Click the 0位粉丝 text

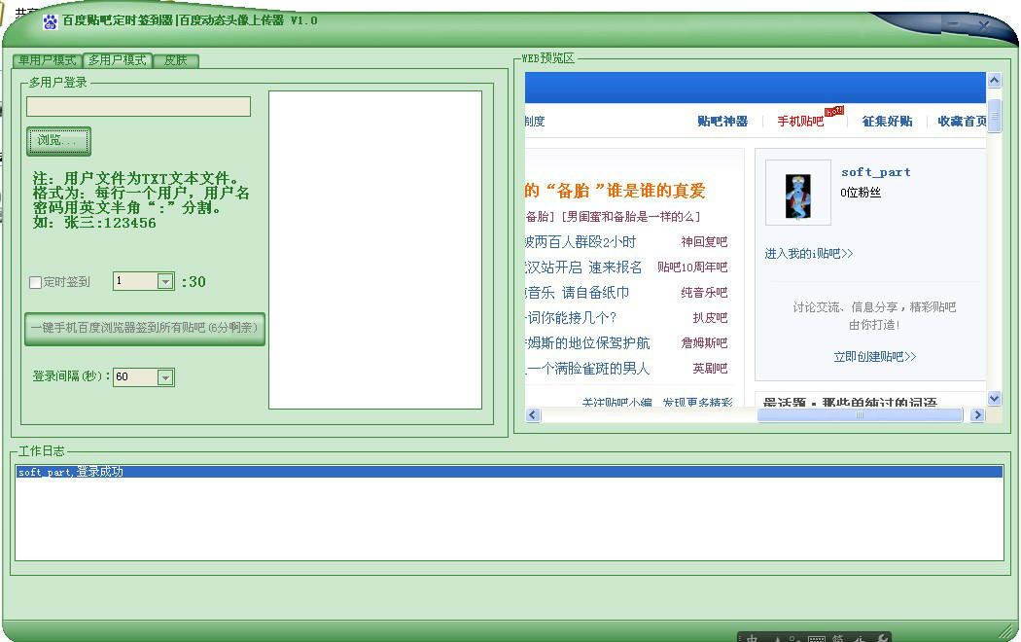[861, 192]
